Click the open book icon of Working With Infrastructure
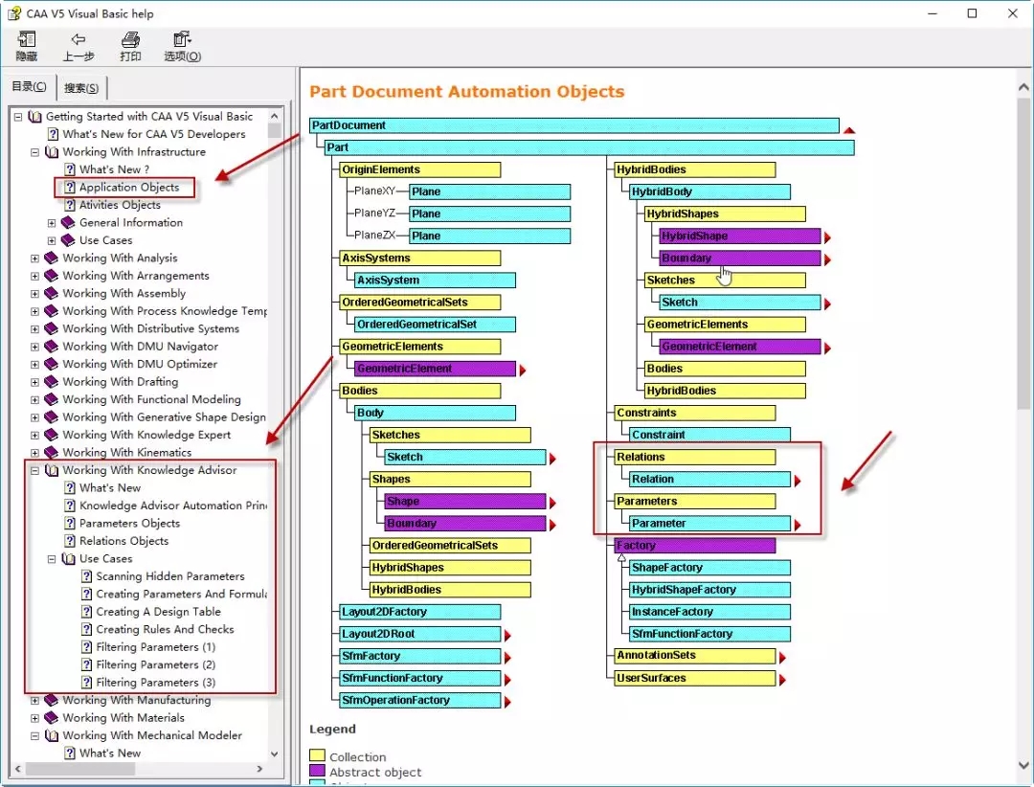The image size is (1034, 787). [52, 151]
